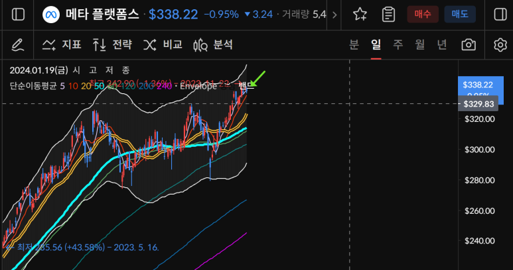Click the $329.83 crosshair price label

478,104
